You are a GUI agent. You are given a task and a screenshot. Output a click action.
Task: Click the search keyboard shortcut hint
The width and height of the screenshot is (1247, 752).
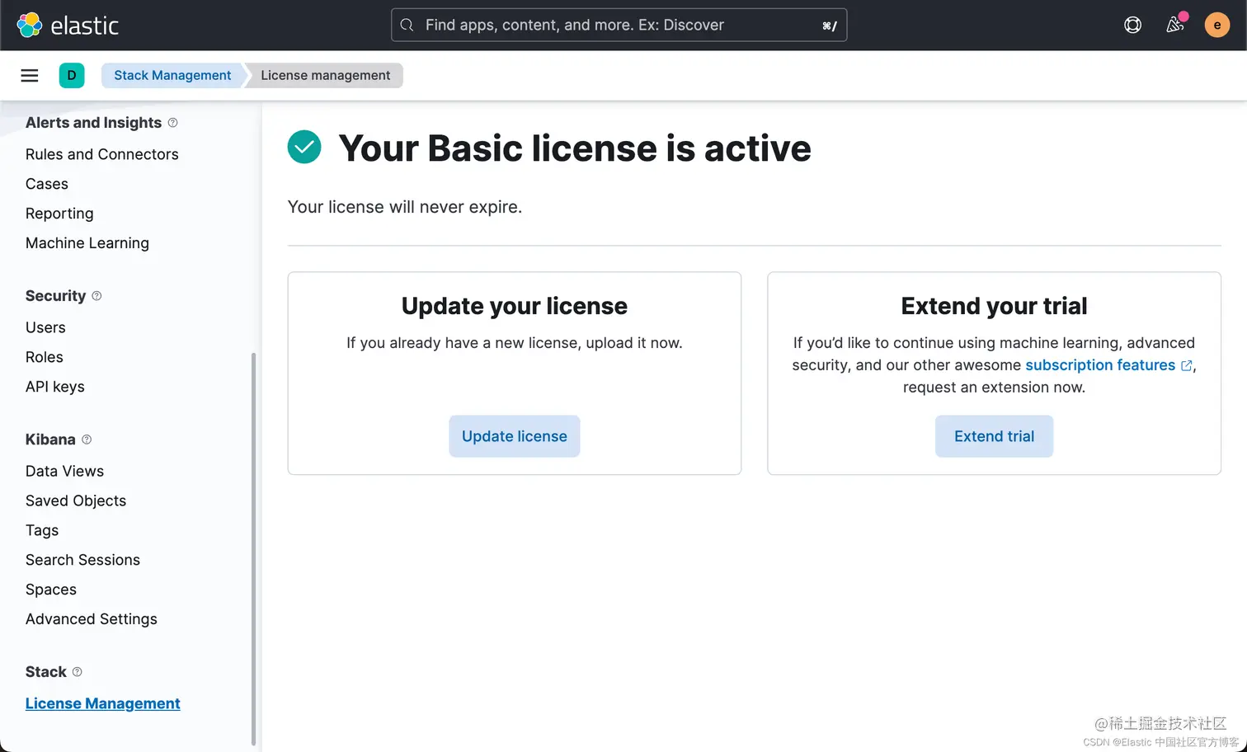[x=830, y=26]
